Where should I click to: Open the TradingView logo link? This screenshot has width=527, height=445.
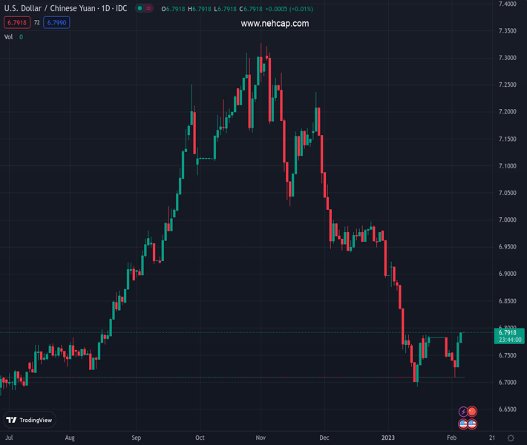29,420
